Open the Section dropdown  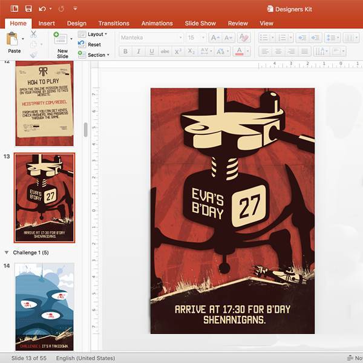(94, 55)
